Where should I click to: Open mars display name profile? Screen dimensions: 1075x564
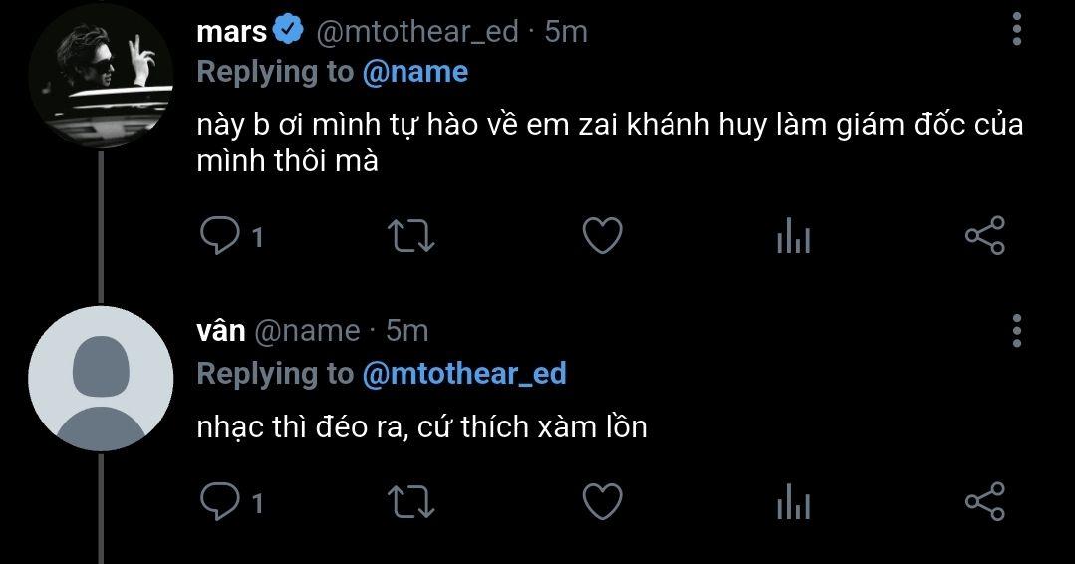pyautogui.click(x=231, y=32)
